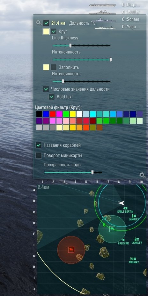Select the upper Langley carrier icon
This screenshot has height=296, width=148.
click(x=134, y=216)
